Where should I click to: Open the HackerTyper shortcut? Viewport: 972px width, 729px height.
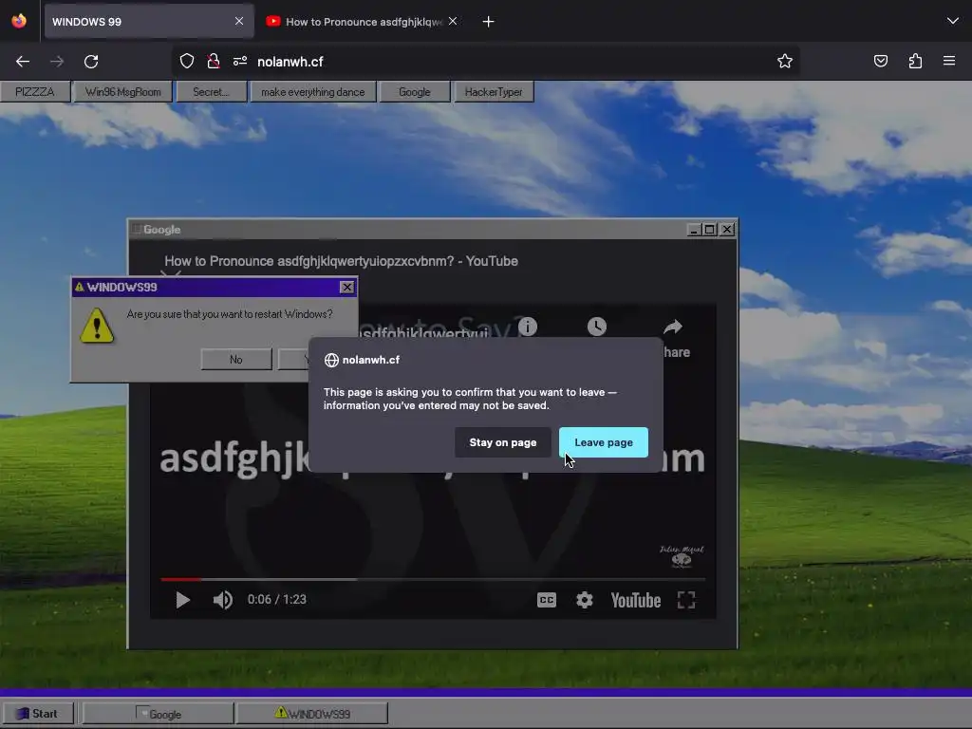click(494, 92)
